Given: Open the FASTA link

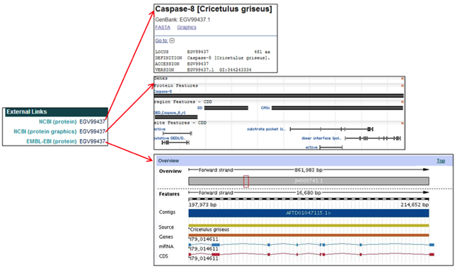Looking at the screenshot, I should coord(163,28).
